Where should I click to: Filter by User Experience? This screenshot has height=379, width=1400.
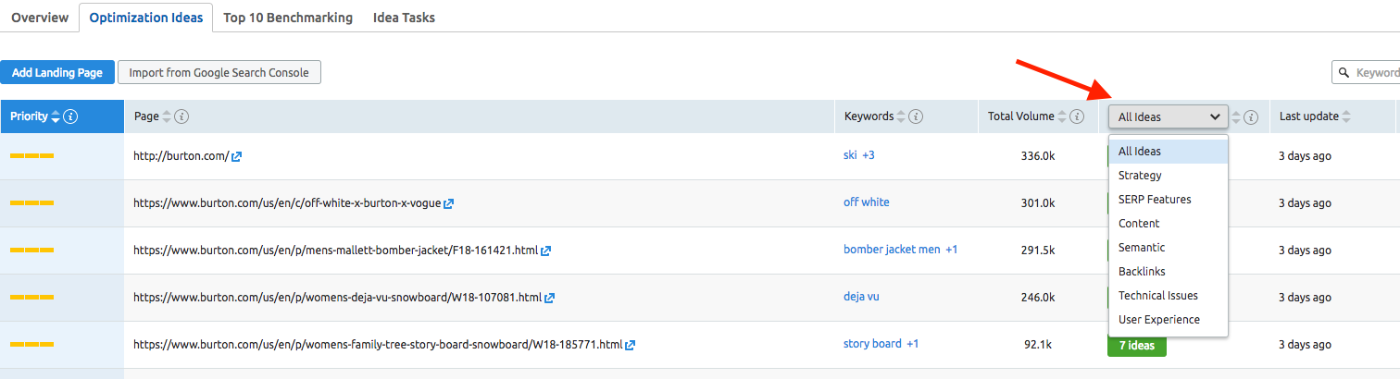tap(1169, 320)
